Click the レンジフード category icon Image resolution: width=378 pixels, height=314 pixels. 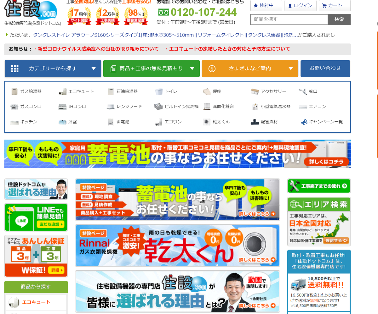click(x=111, y=107)
